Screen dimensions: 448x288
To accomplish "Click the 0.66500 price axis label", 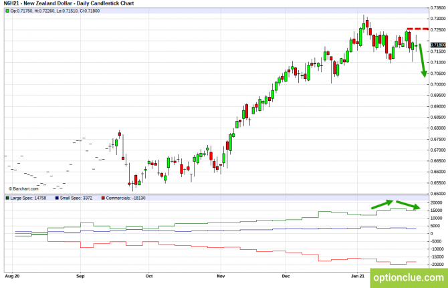I will (438, 160).
